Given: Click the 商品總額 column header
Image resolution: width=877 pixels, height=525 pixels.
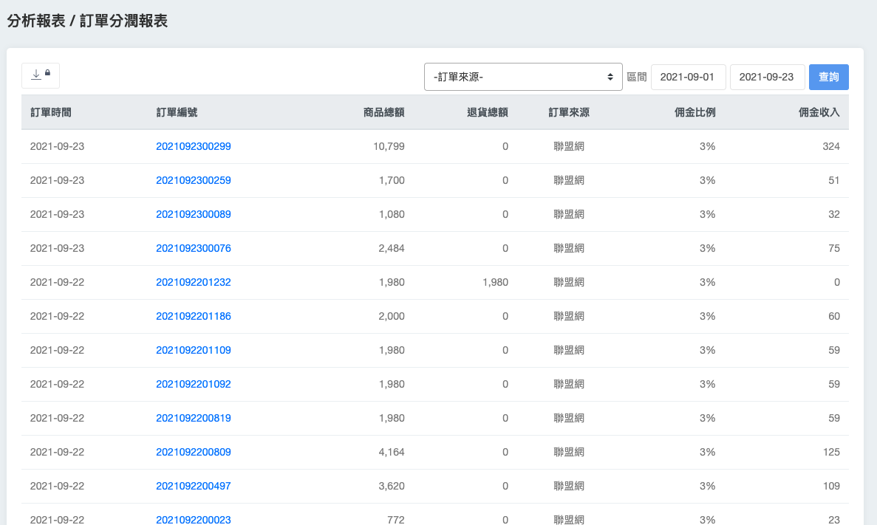Looking at the screenshot, I should click(x=383, y=112).
